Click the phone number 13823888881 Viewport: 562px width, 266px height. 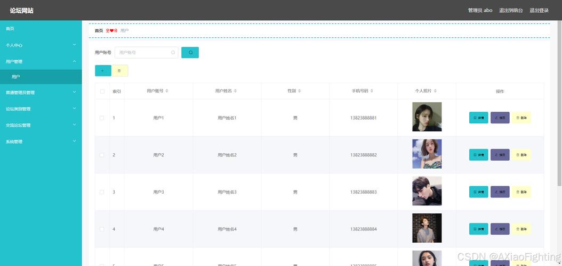point(364,118)
